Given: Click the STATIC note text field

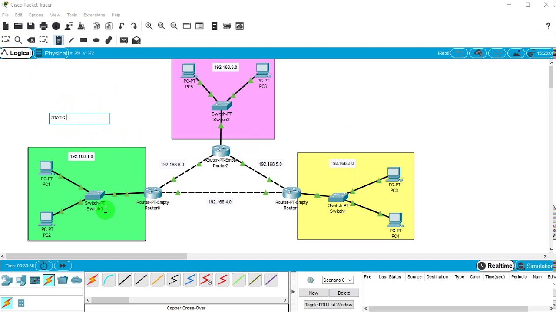Looking at the screenshot, I should pos(79,118).
